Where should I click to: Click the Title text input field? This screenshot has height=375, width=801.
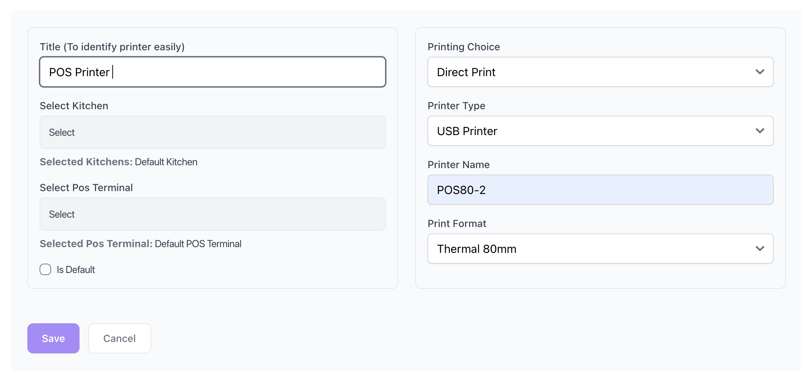click(212, 72)
